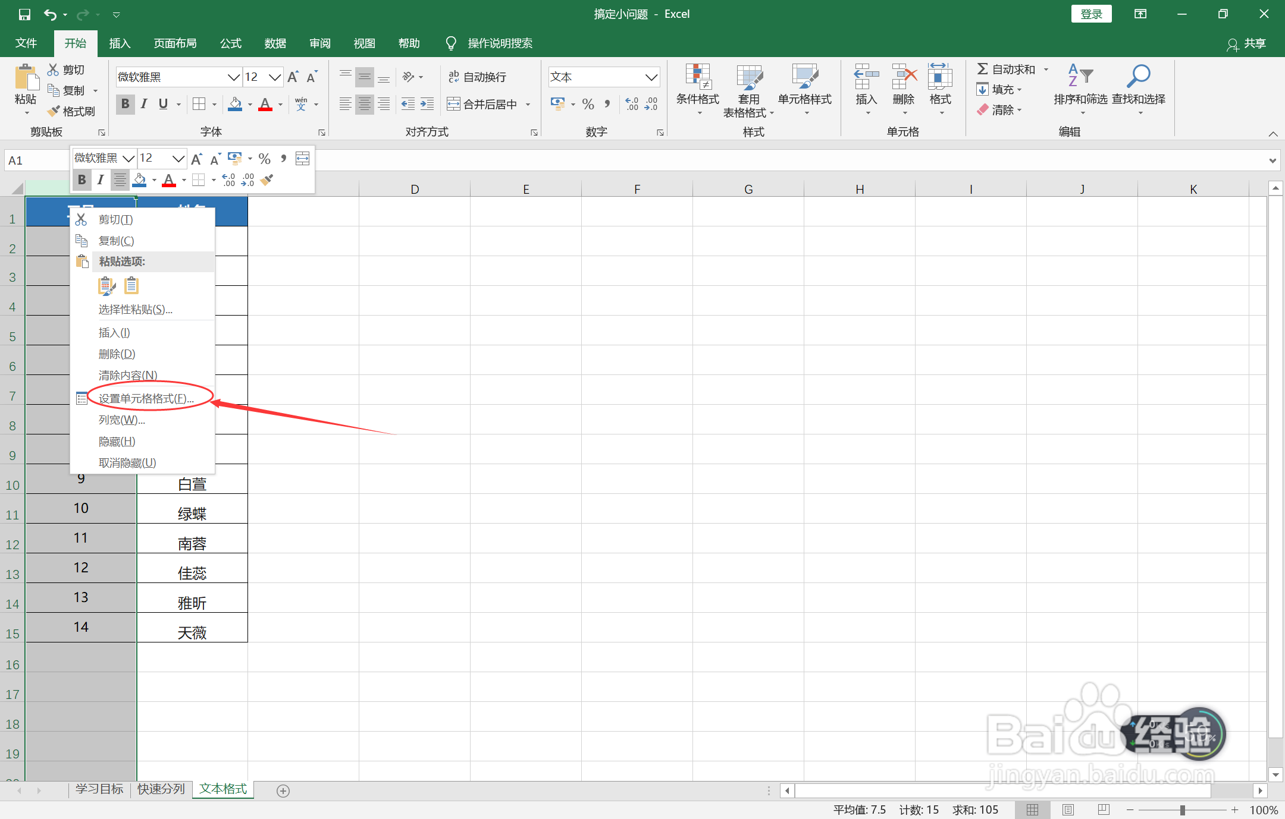Expand the number format dropdown showing 文本
Viewport: 1285px width, 819px height.
pyautogui.click(x=651, y=77)
